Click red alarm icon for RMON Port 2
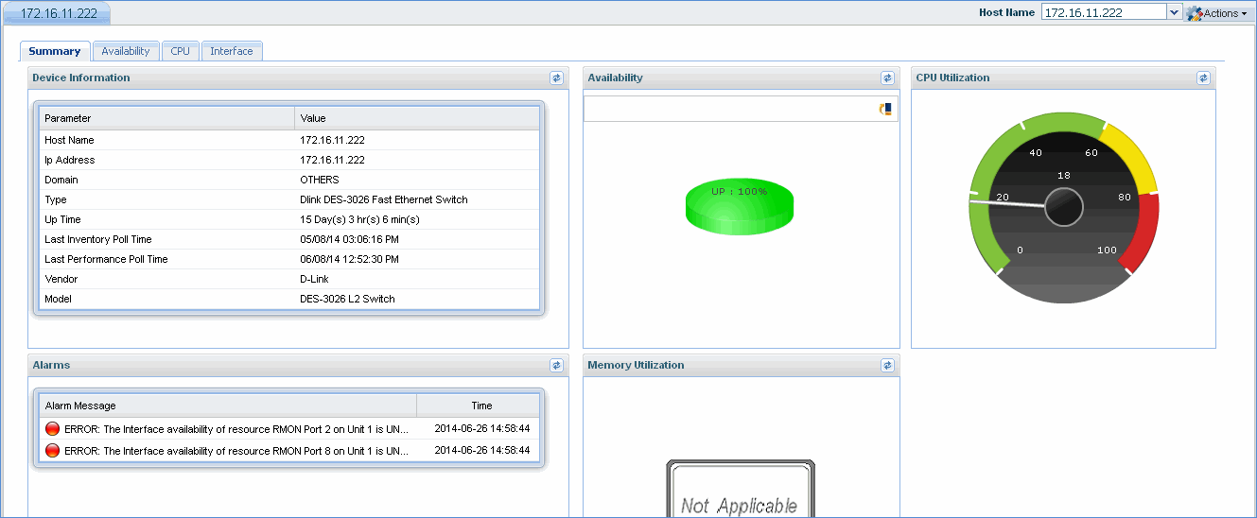This screenshot has height=518, width=1257. coord(53,429)
